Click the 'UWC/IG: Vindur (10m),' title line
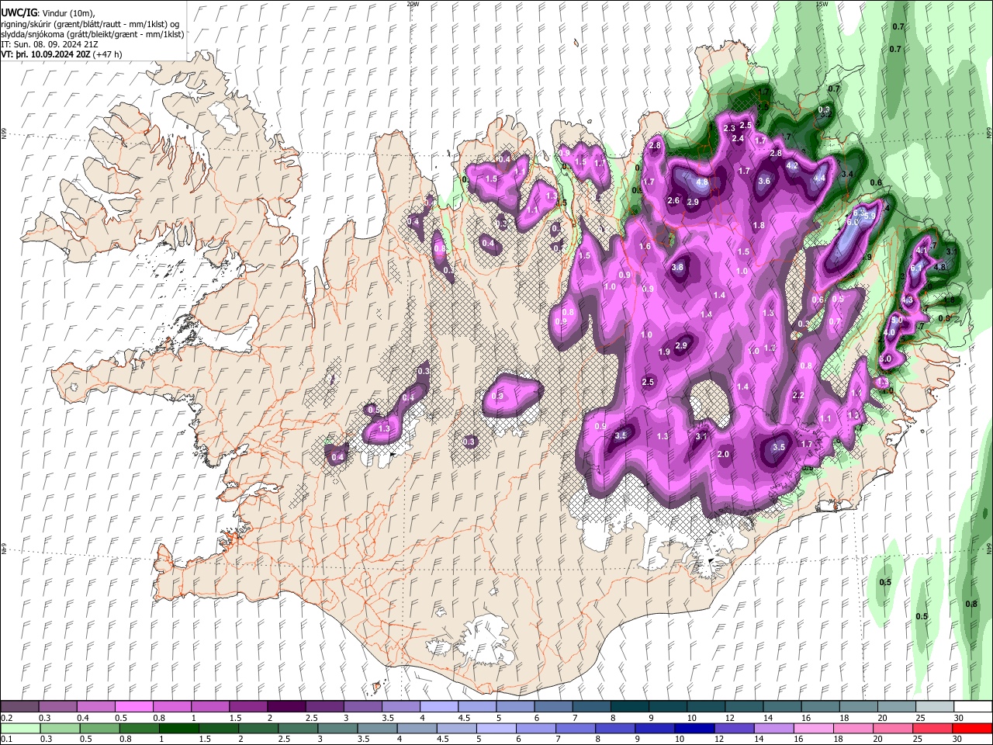The width and height of the screenshot is (993, 745). pos(48,13)
